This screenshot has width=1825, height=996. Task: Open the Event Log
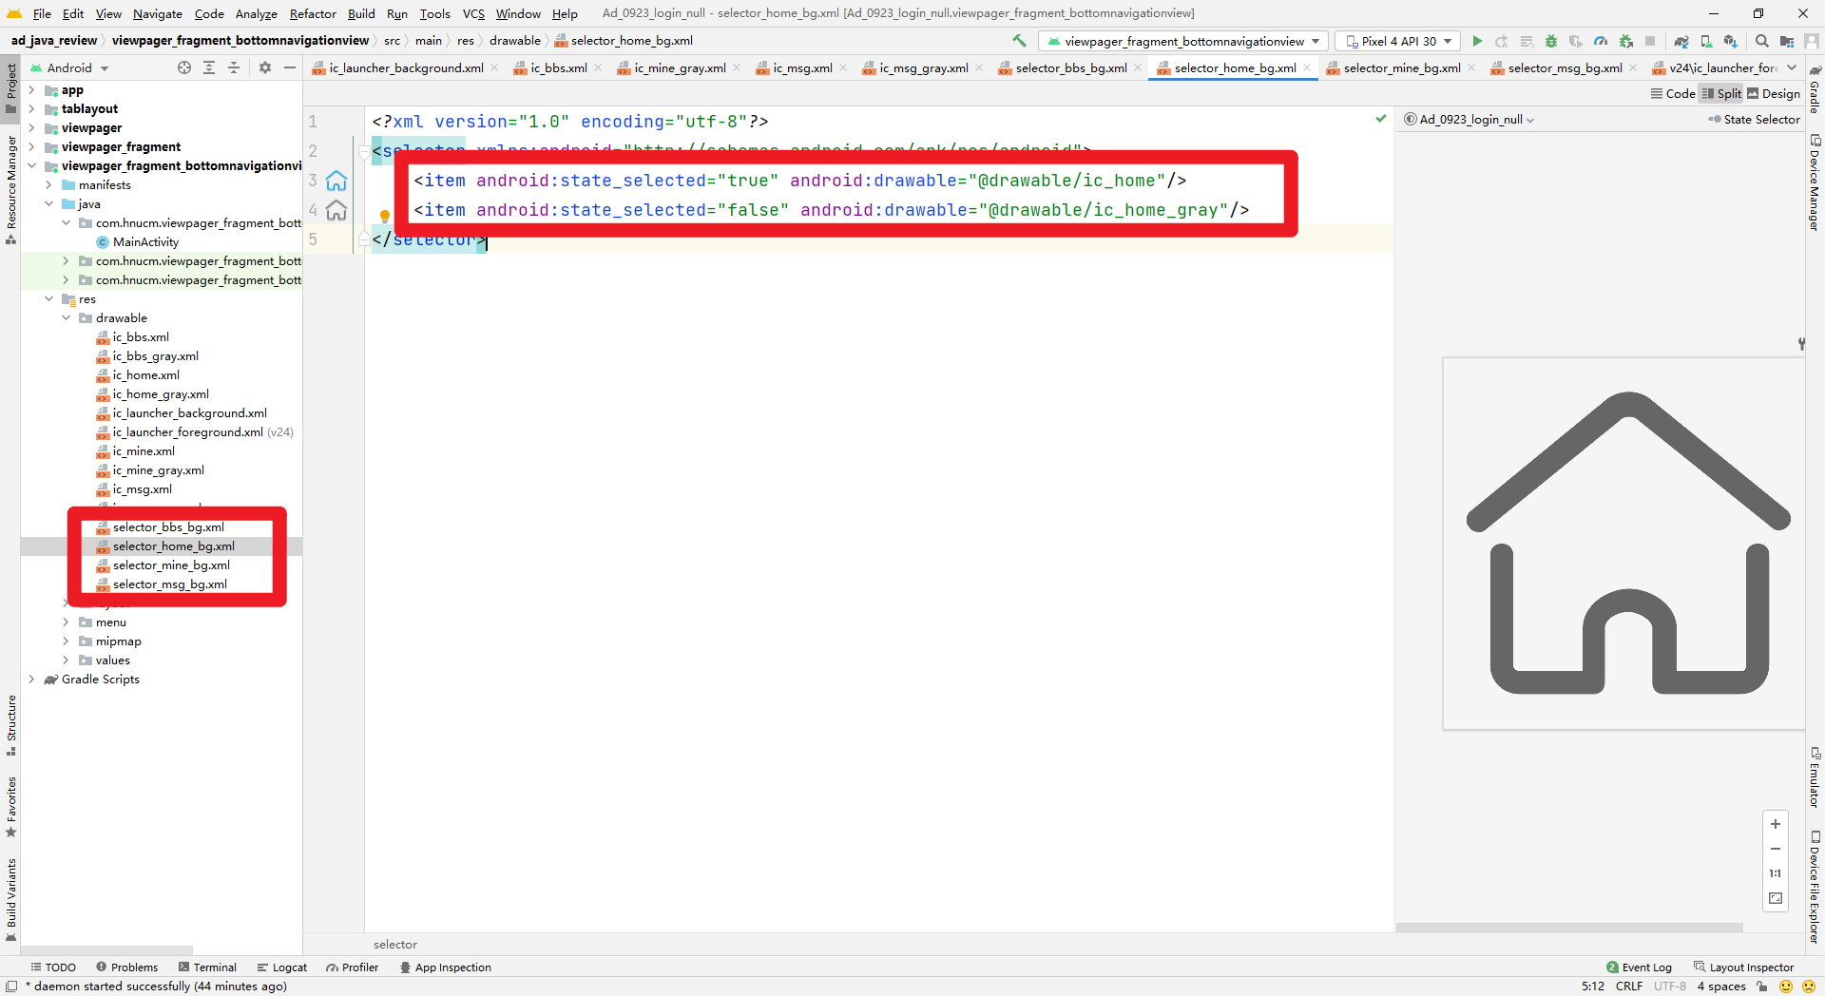click(1639, 967)
